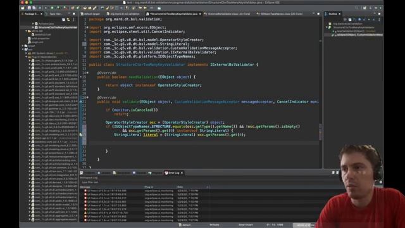
Task: Click the Save All toolbar icon
Action: click(34, 8)
